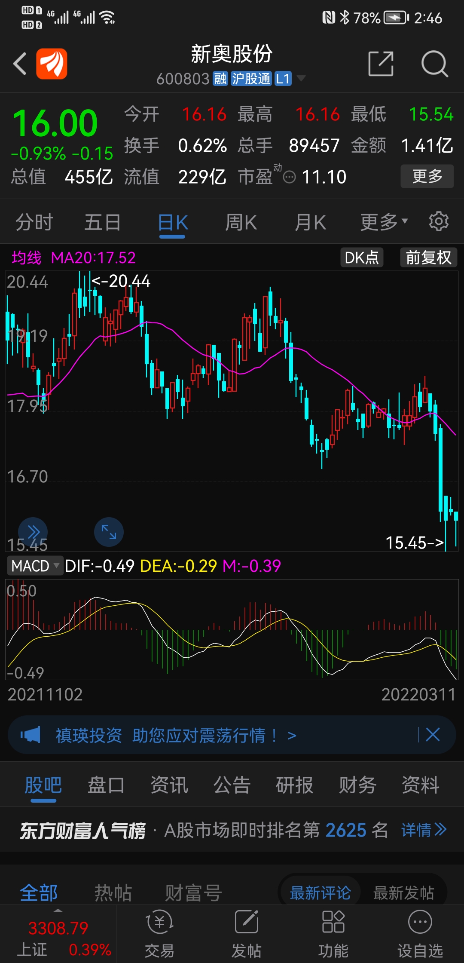Toggle the DK点 indicator

click(x=362, y=258)
